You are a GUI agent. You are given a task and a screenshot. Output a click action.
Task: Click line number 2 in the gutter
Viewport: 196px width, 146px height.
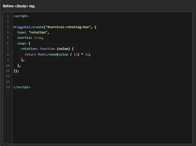click(8, 21)
